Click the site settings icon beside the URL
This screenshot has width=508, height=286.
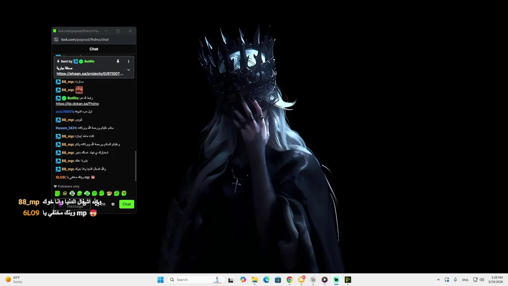(x=56, y=39)
